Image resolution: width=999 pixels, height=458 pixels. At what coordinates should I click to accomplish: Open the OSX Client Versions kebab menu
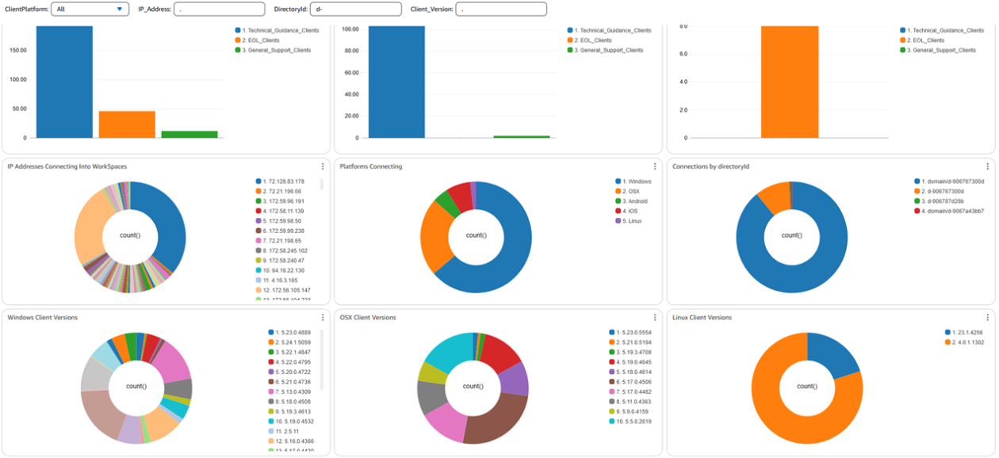coord(653,318)
